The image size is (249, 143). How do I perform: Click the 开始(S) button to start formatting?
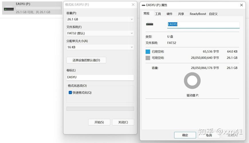point(99,122)
